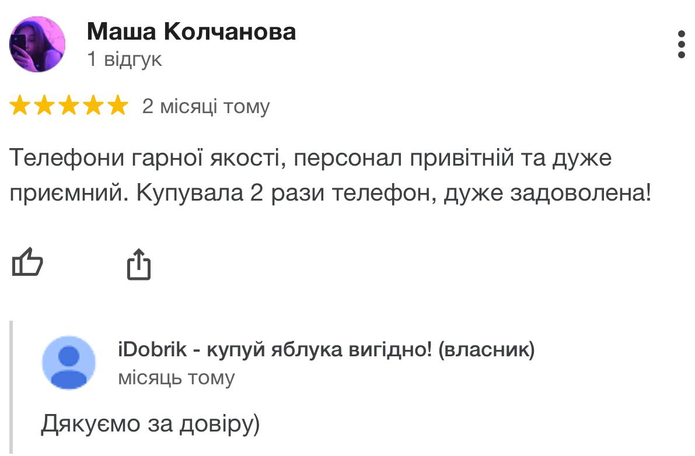Click the "2 місяці тому" review date
The width and height of the screenshot is (695, 456).
pyautogui.click(x=205, y=107)
